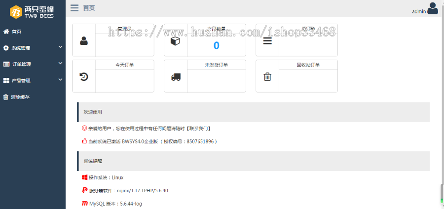
Task: Click today's orders history clock icon
Action: [84, 76]
